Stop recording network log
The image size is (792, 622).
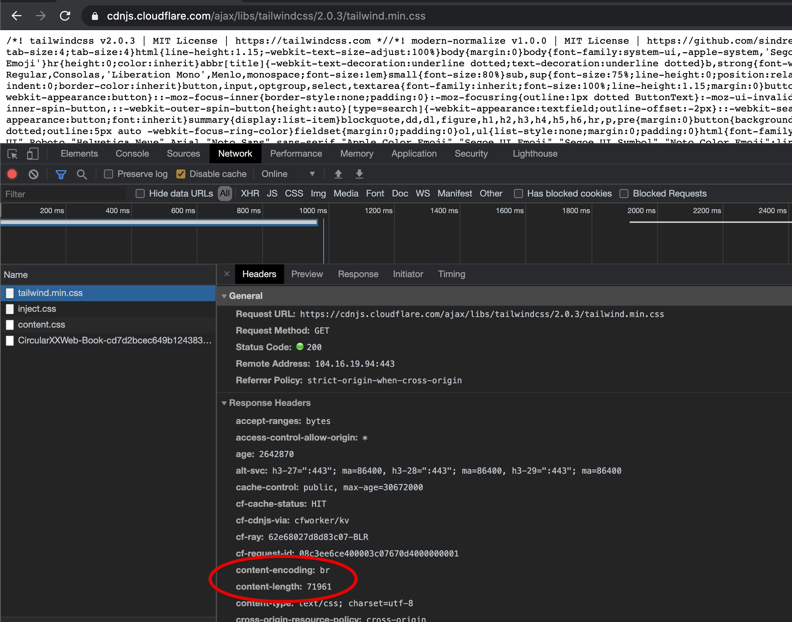pos(12,174)
